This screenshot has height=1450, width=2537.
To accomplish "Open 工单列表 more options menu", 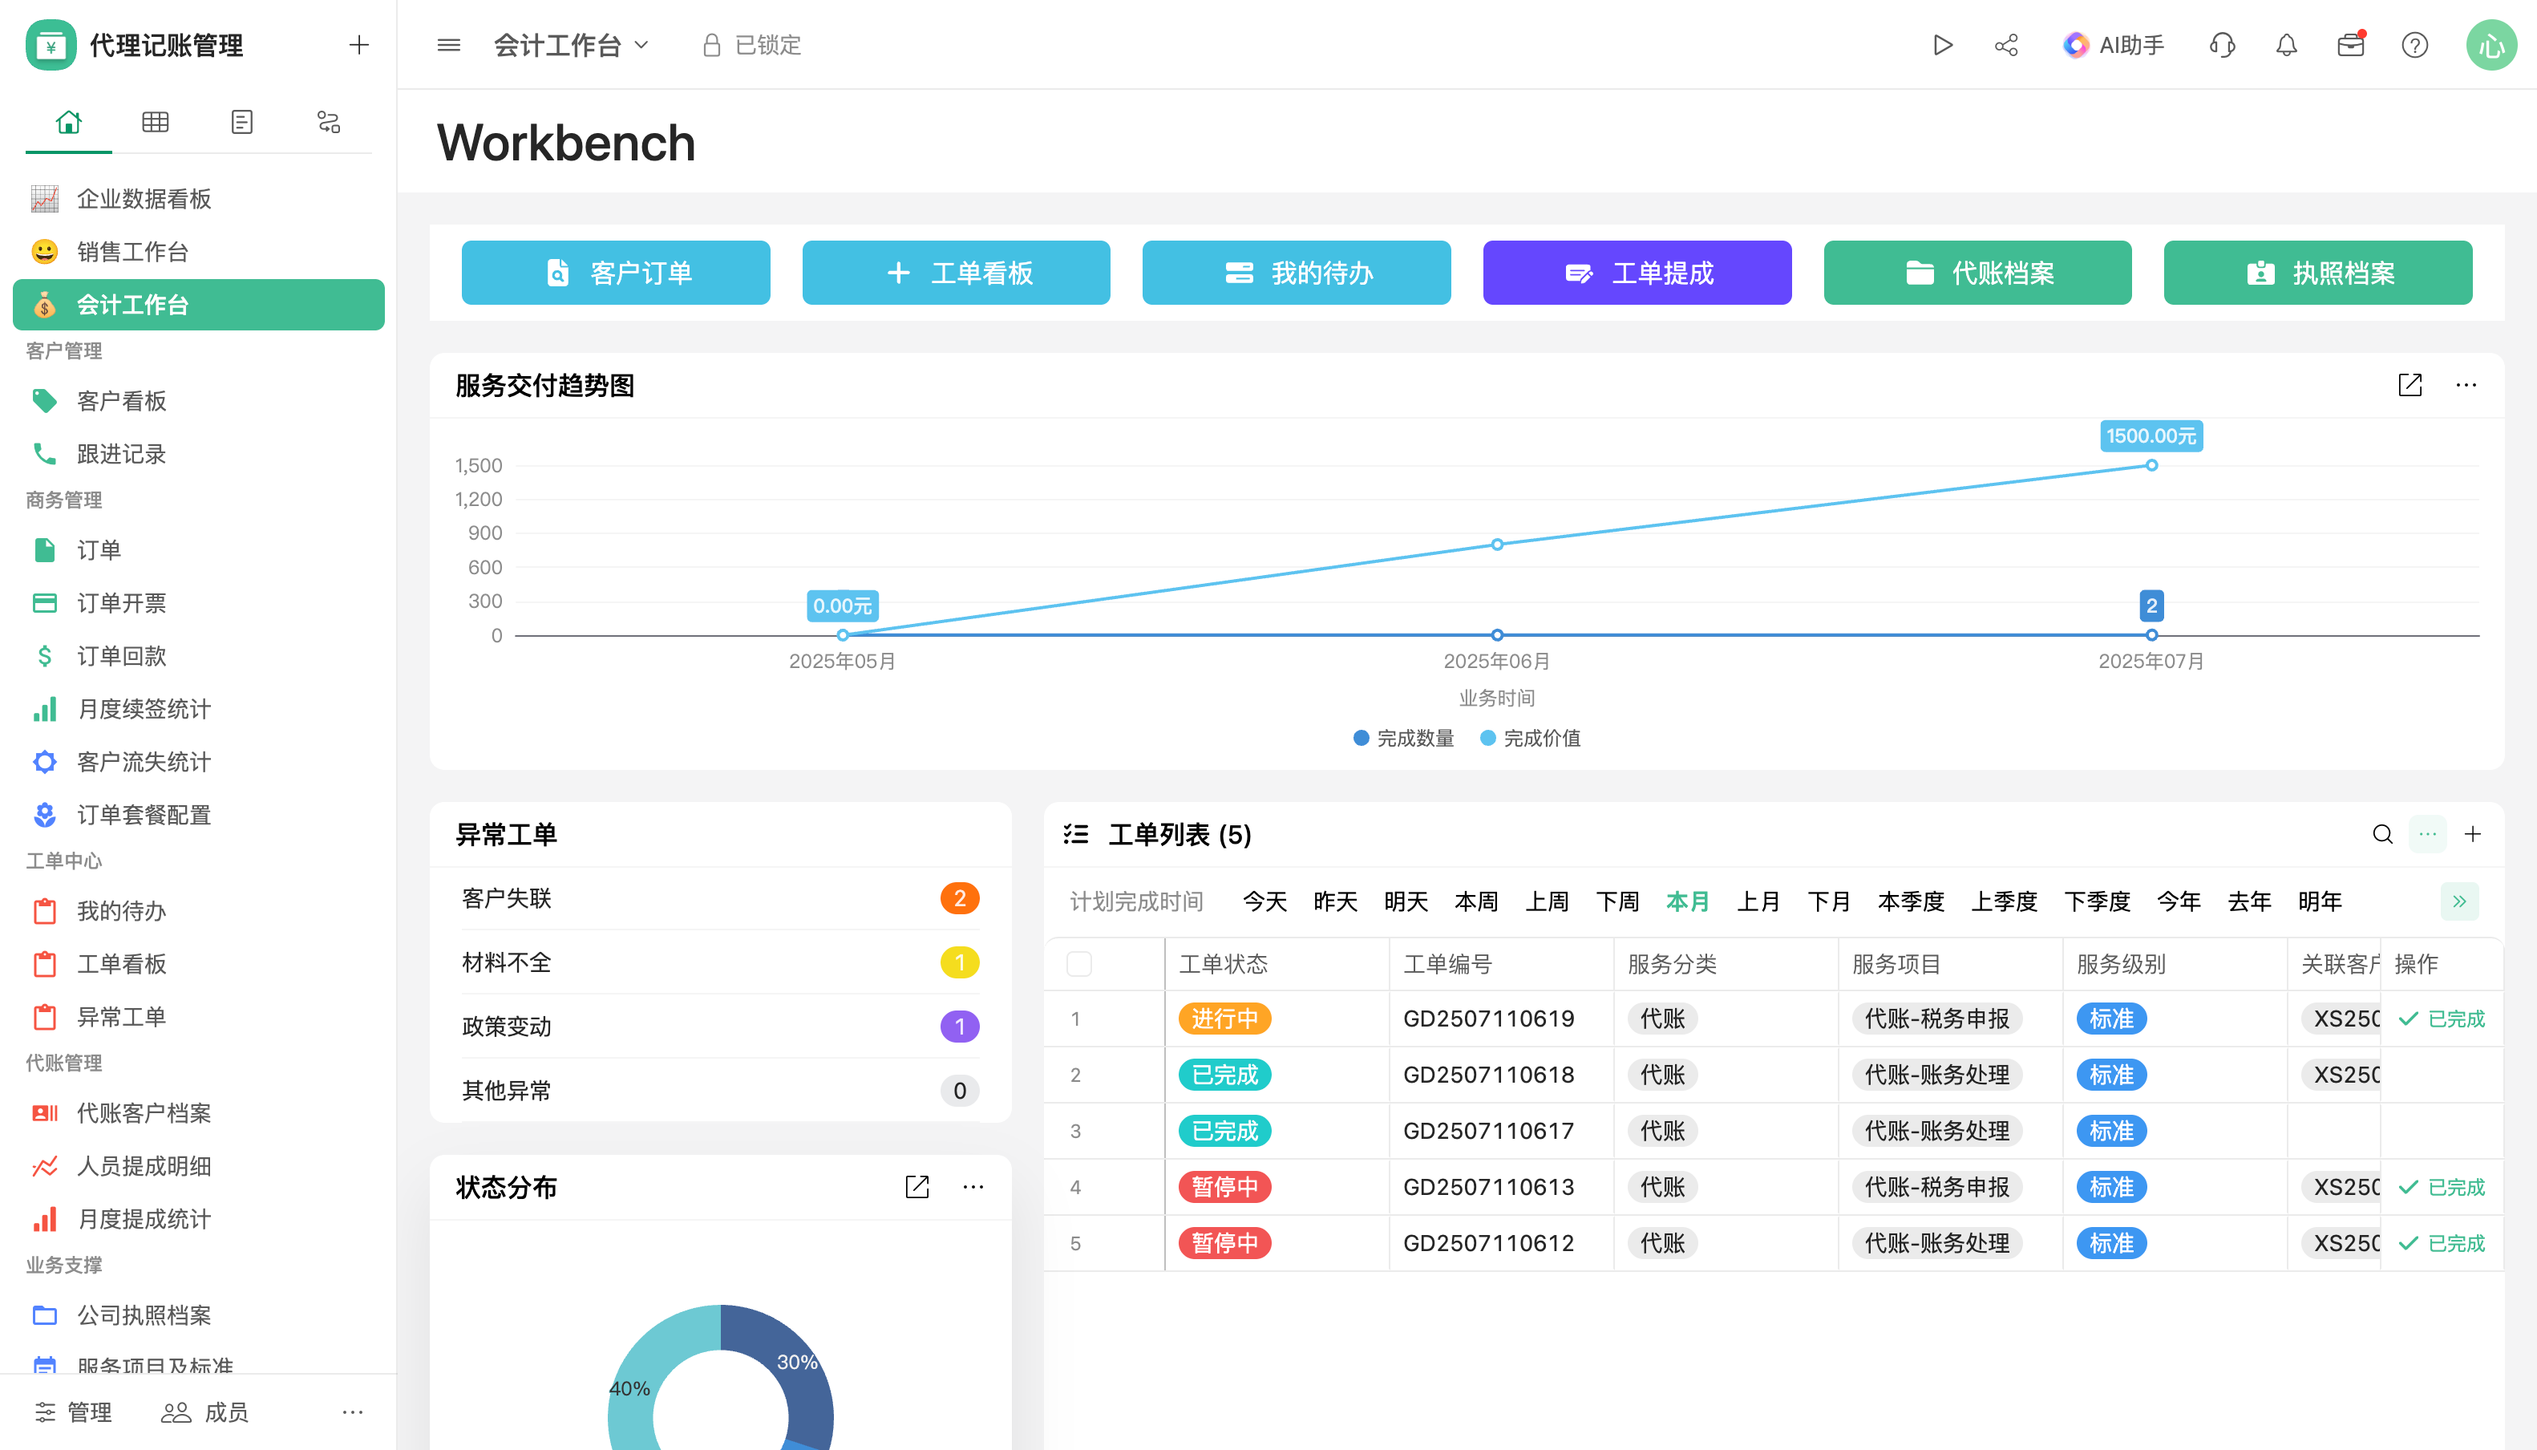I will 2427,835.
